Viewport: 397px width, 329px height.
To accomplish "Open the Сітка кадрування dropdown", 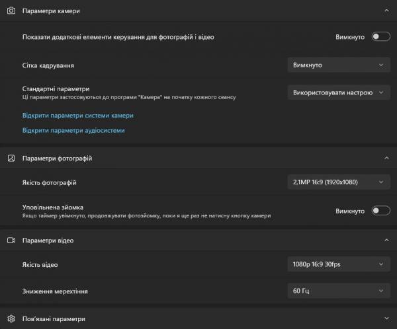I will click(339, 65).
